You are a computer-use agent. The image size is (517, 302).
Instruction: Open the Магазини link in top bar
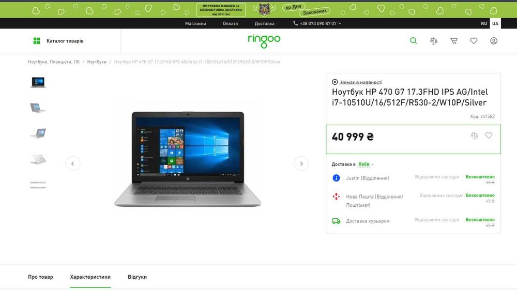195,23
